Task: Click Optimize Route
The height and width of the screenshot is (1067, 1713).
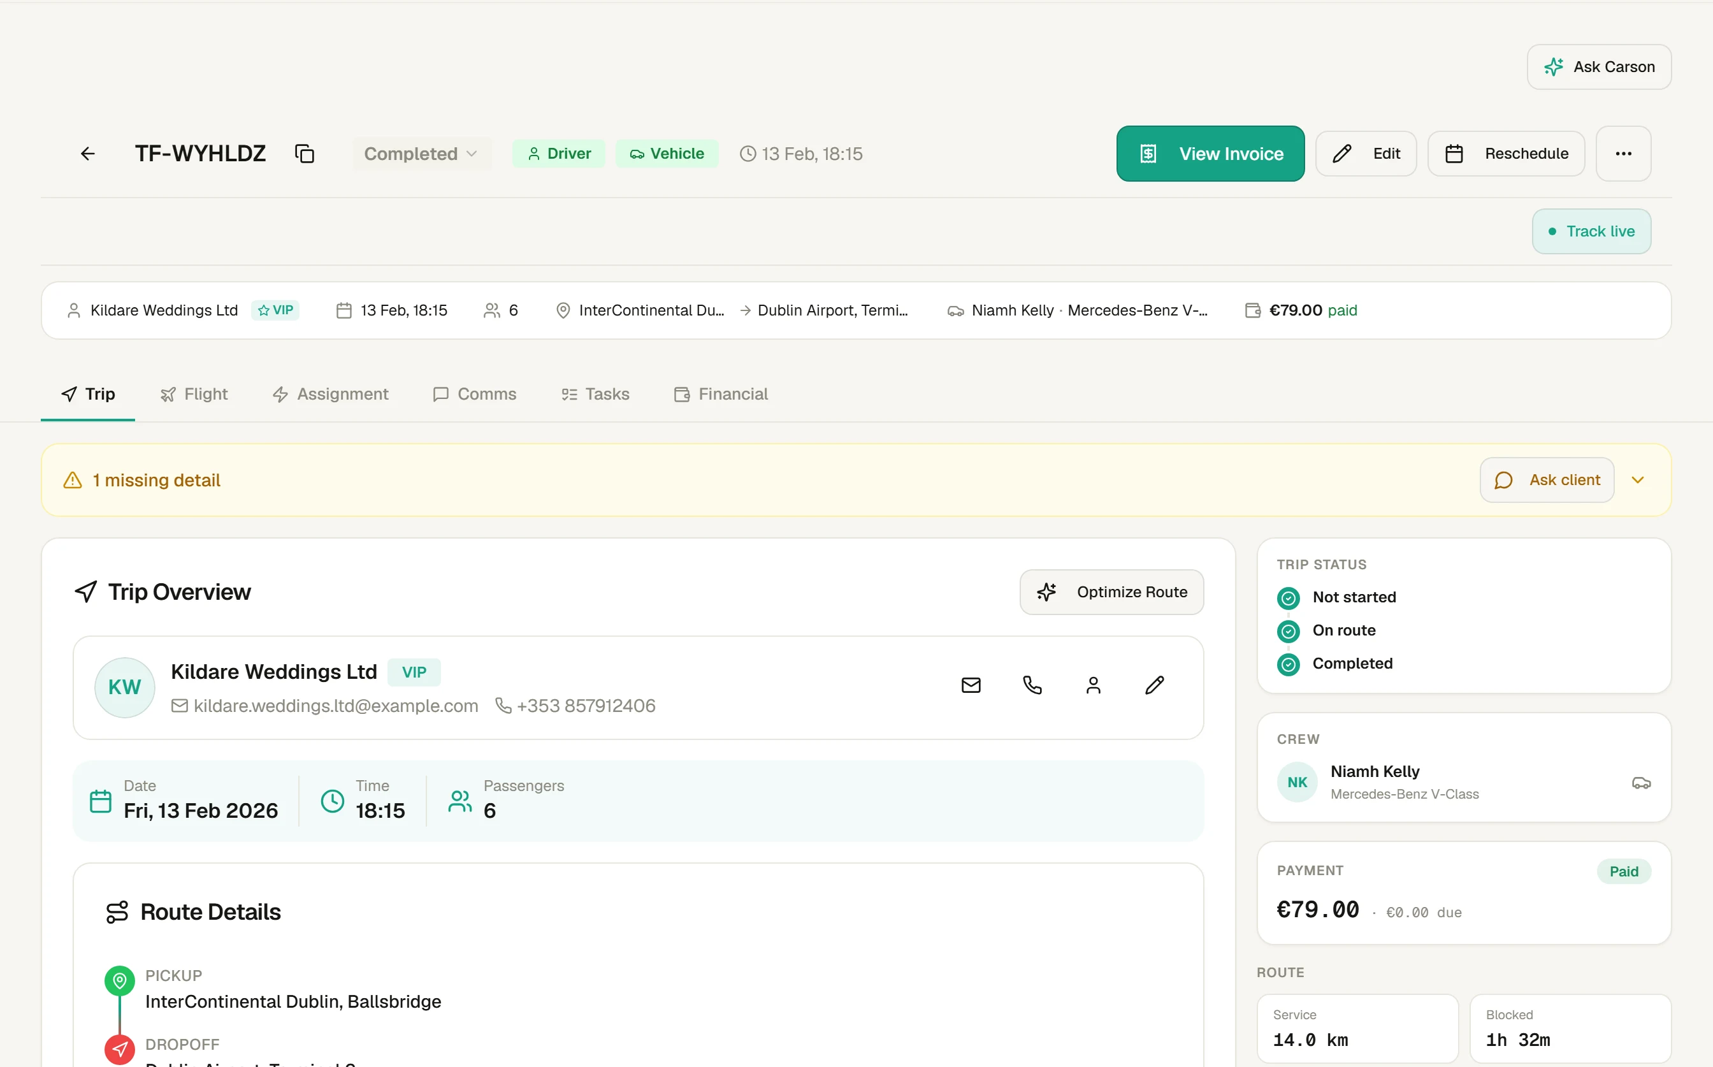Action: pos(1111,592)
